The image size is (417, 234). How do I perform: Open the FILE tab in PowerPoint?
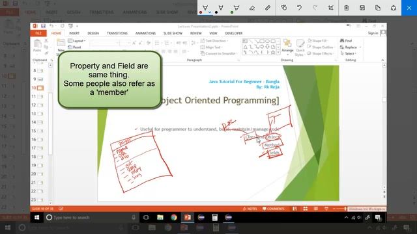[38, 33]
